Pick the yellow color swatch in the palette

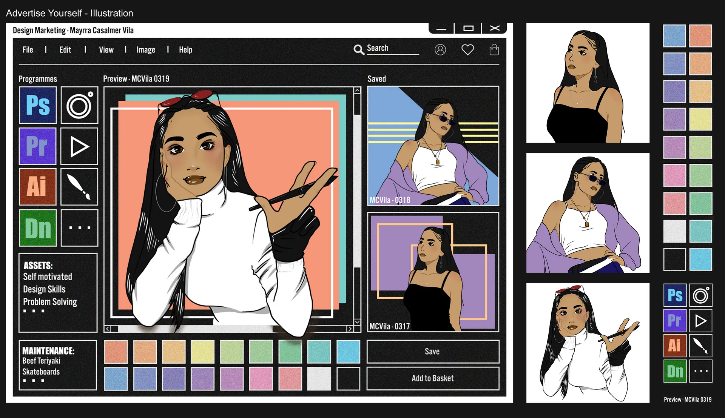pos(202,352)
